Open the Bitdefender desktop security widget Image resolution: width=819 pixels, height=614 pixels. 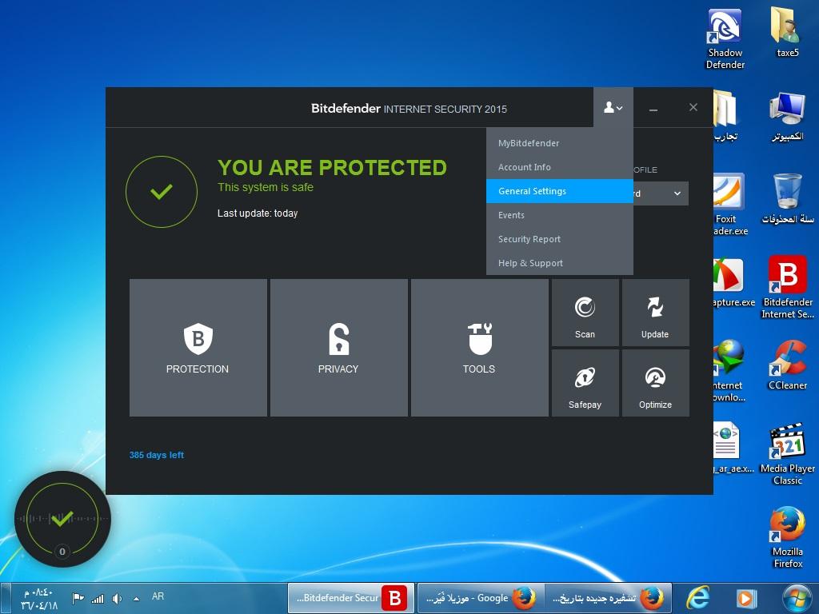pyautogui.click(x=62, y=518)
